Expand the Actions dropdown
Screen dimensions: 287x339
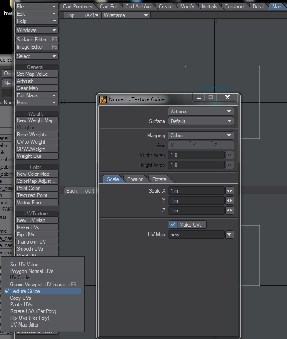pos(201,112)
